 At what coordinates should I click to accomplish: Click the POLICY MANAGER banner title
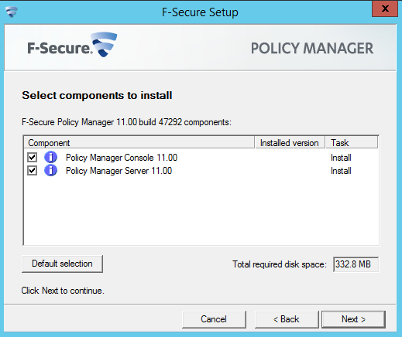(x=312, y=49)
